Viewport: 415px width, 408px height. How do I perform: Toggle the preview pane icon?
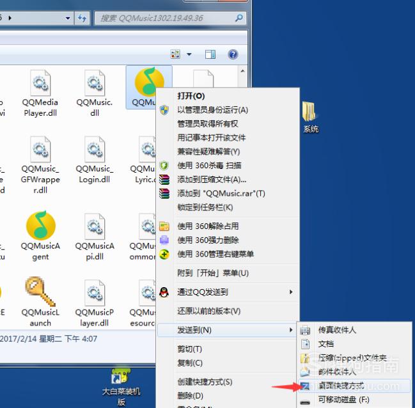pos(210,54)
